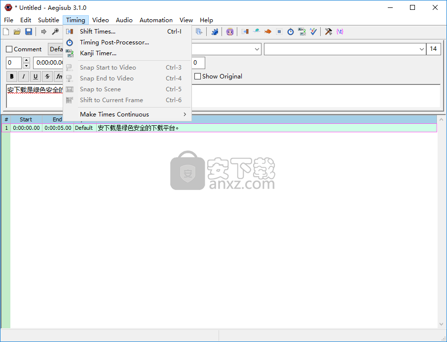This screenshot has height=342, width=447.
Task: Select row 1 end time 0:00:05.00
Action: (58, 128)
